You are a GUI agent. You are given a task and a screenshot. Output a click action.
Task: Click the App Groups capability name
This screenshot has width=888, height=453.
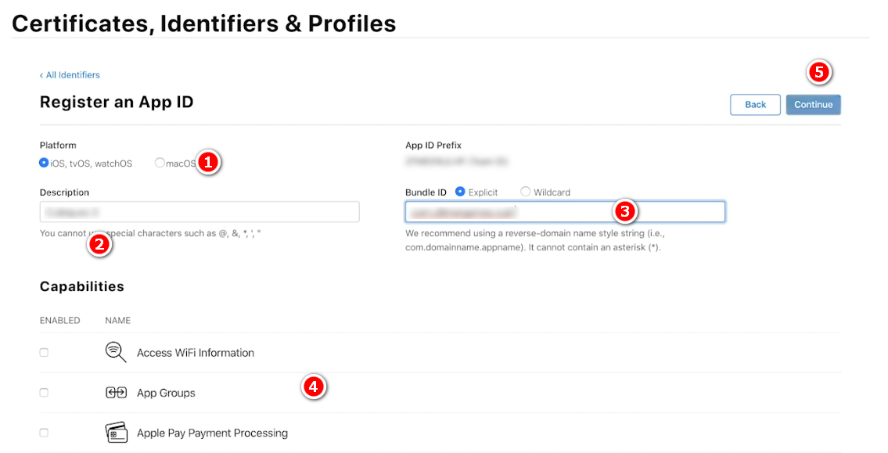166,393
